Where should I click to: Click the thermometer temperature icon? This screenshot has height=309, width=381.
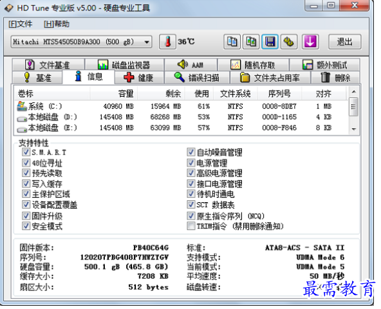[x=167, y=42]
